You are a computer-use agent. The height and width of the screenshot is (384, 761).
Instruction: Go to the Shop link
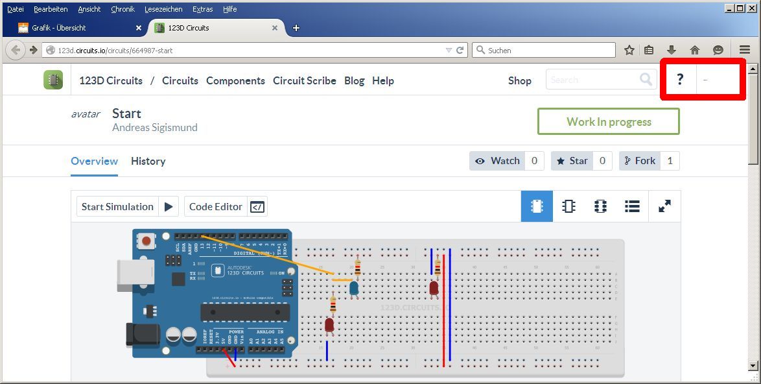[x=520, y=80]
